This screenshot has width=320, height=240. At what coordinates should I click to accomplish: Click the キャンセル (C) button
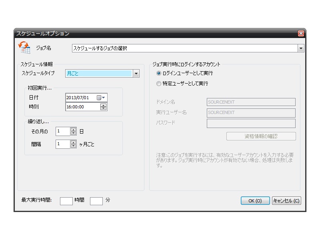286,200
